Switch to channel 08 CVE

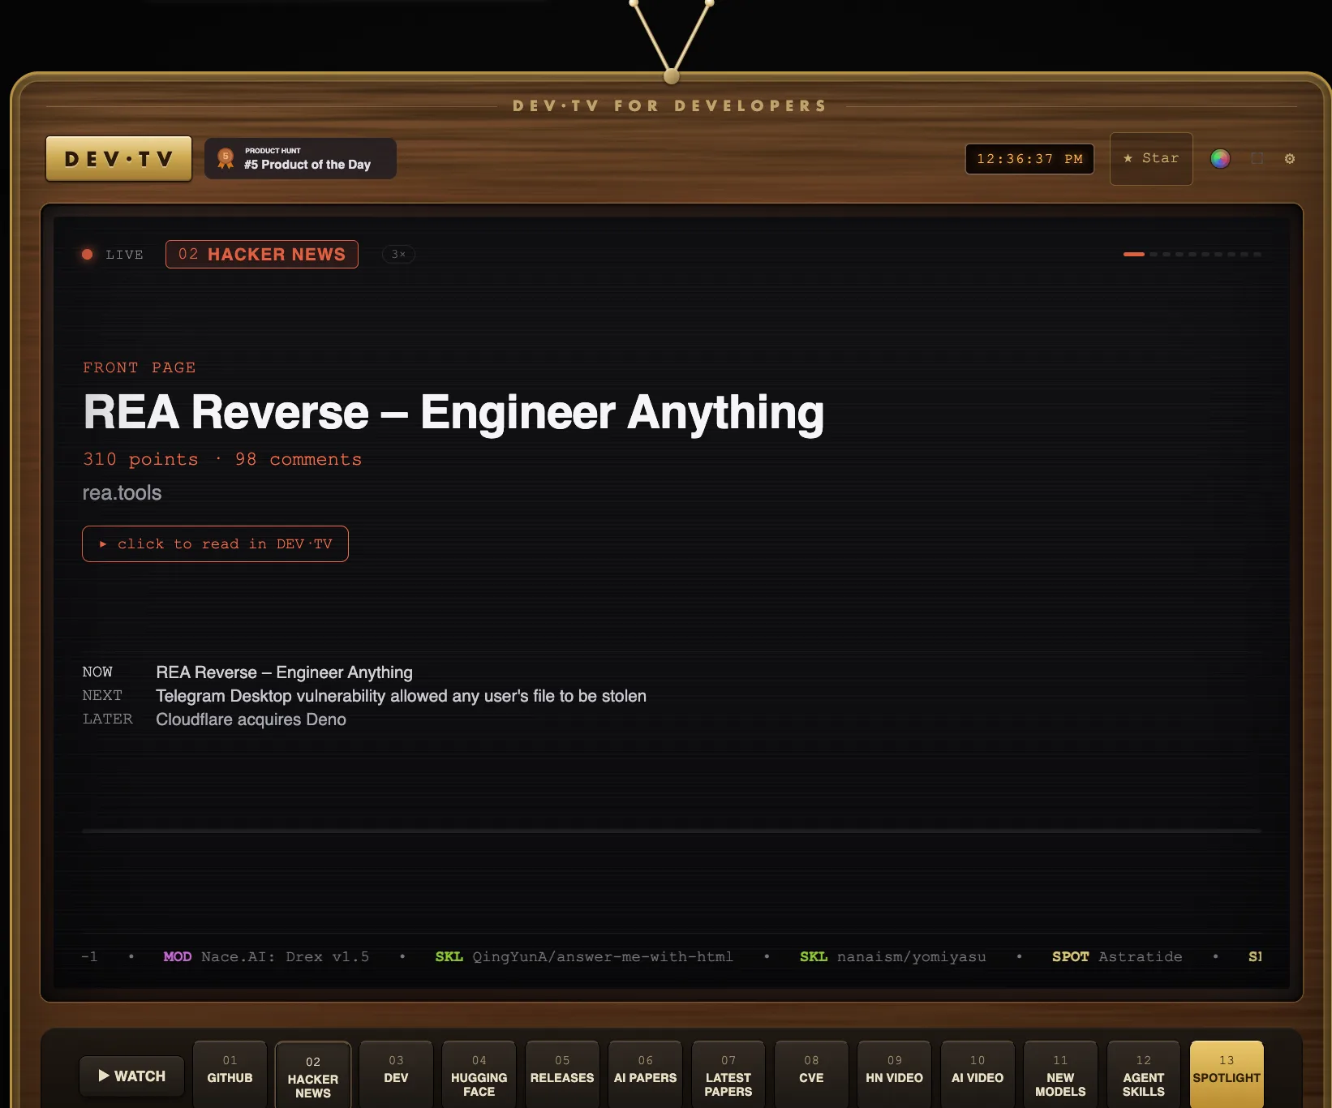tap(811, 1074)
